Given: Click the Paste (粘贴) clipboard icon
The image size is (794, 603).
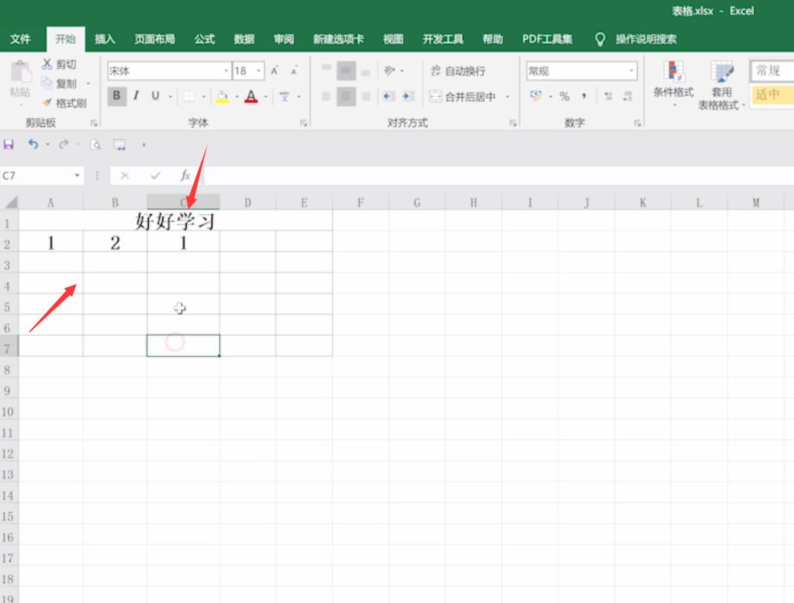Looking at the screenshot, I should (21, 72).
